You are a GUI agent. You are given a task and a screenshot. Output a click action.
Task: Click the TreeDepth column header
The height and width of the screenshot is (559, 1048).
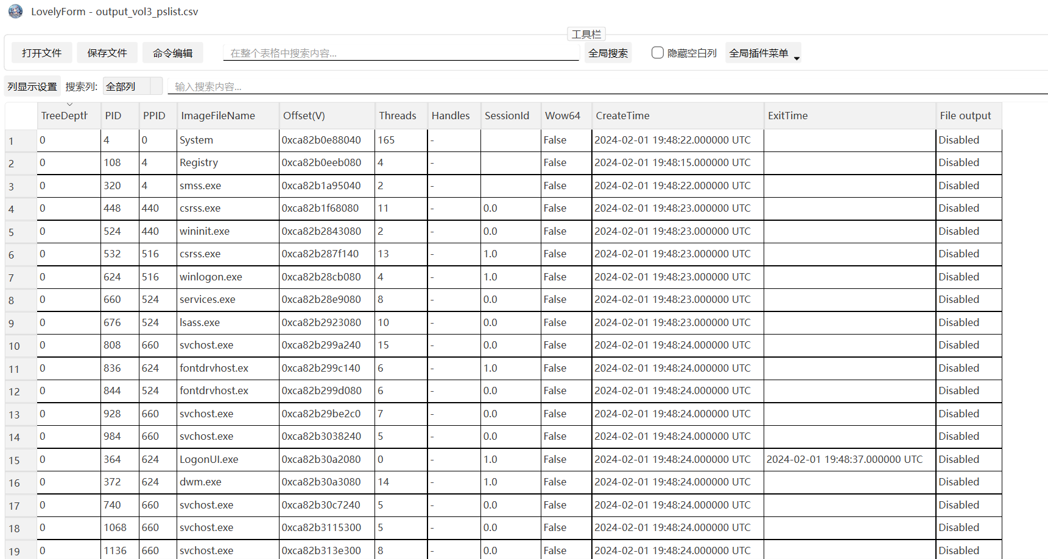[69, 116]
